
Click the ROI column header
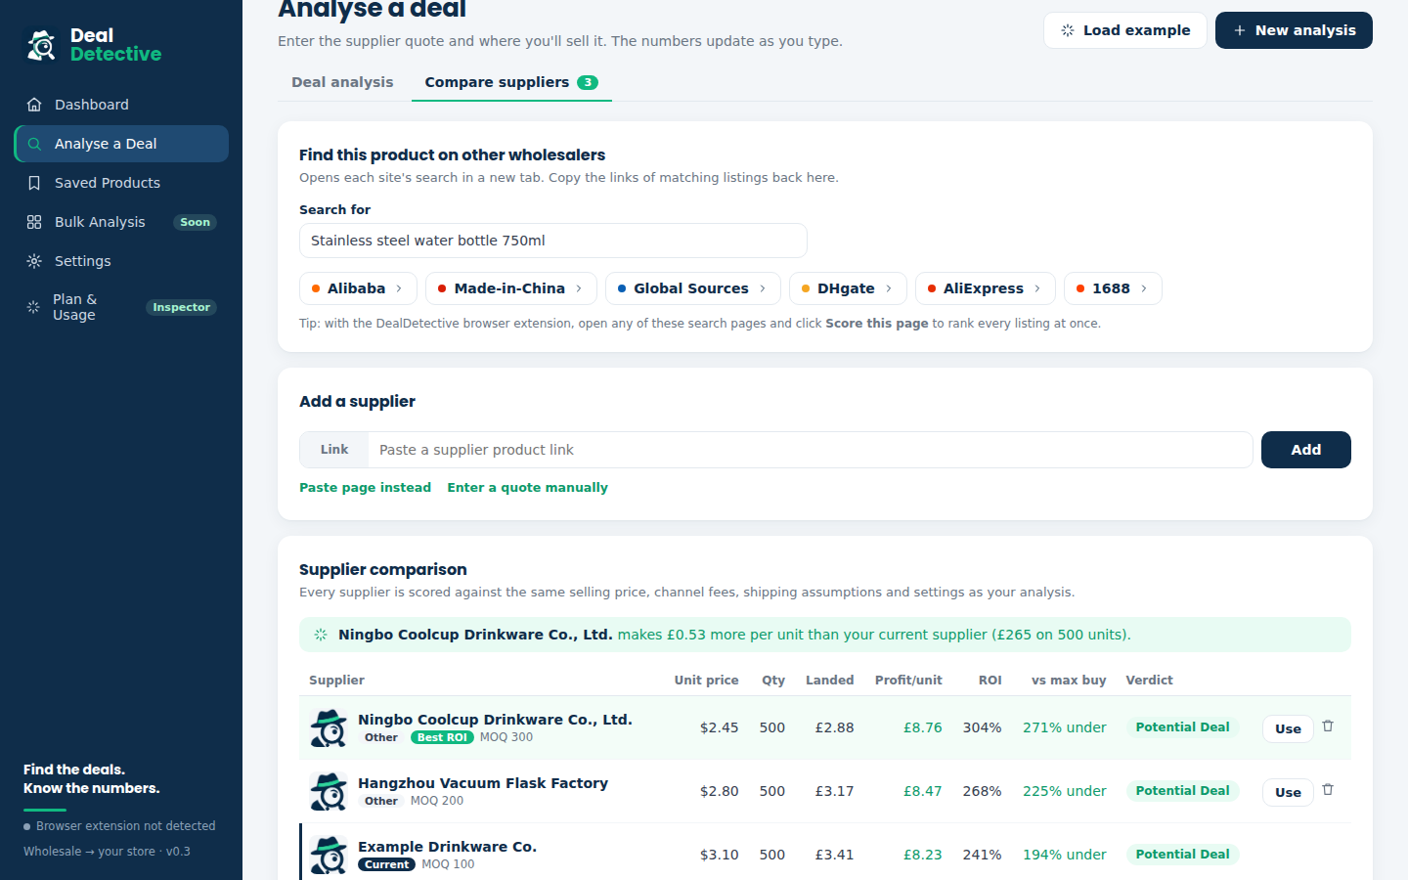[x=990, y=681]
